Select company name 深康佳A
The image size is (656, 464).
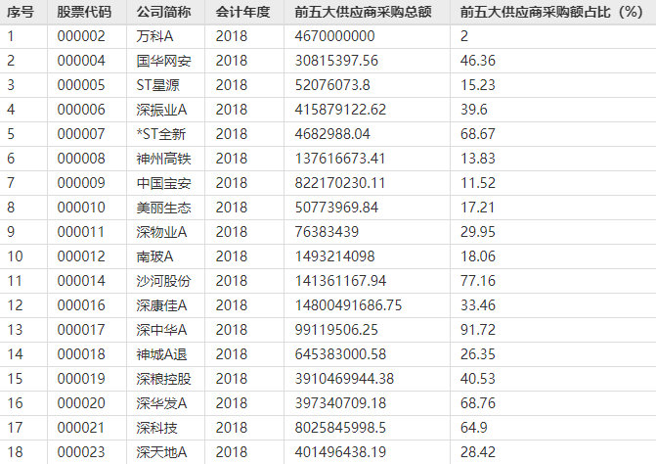pos(161,305)
